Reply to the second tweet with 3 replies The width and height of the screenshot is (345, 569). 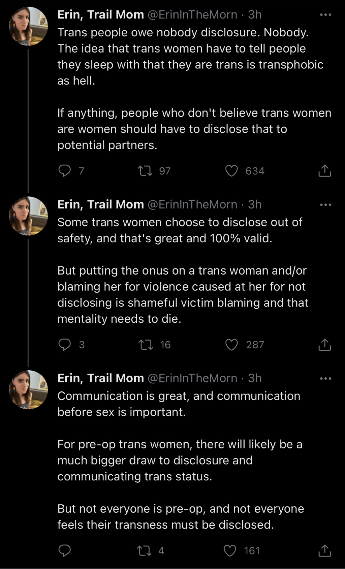tap(64, 345)
